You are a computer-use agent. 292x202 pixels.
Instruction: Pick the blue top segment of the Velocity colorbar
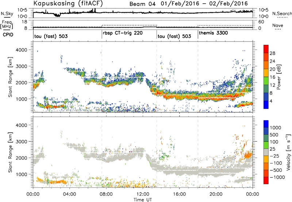pyautogui.click(x=266, y=124)
